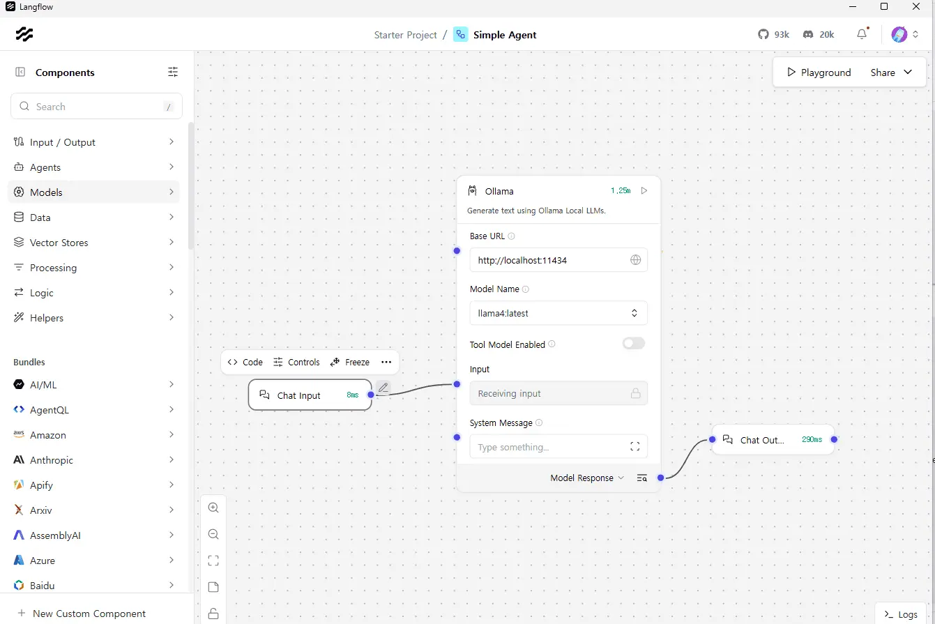Fit the flow to view

point(213,561)
